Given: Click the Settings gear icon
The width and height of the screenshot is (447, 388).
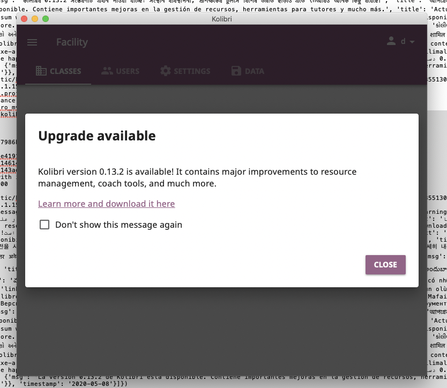Looking at the screenshot, I should point(166,70).
